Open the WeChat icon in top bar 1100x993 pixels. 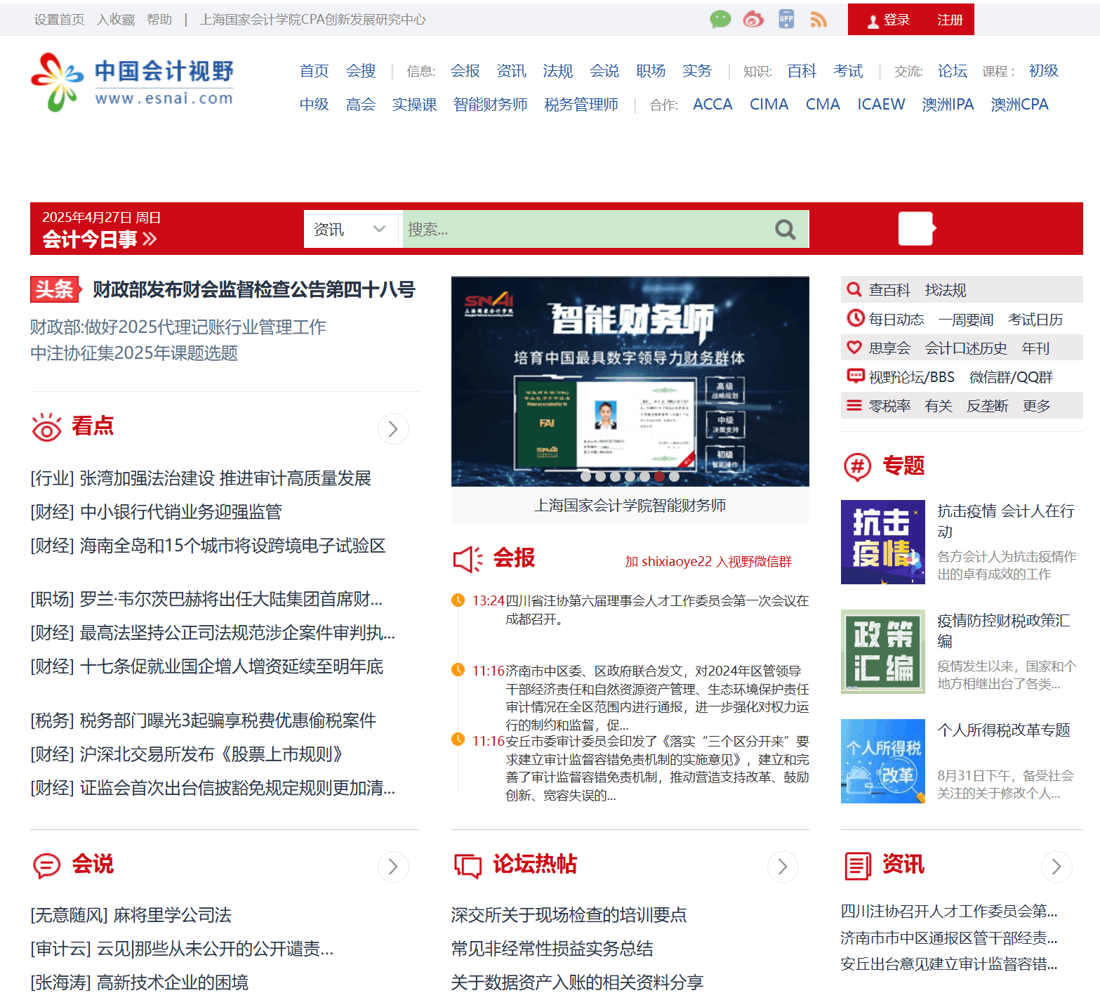(720, 20)
